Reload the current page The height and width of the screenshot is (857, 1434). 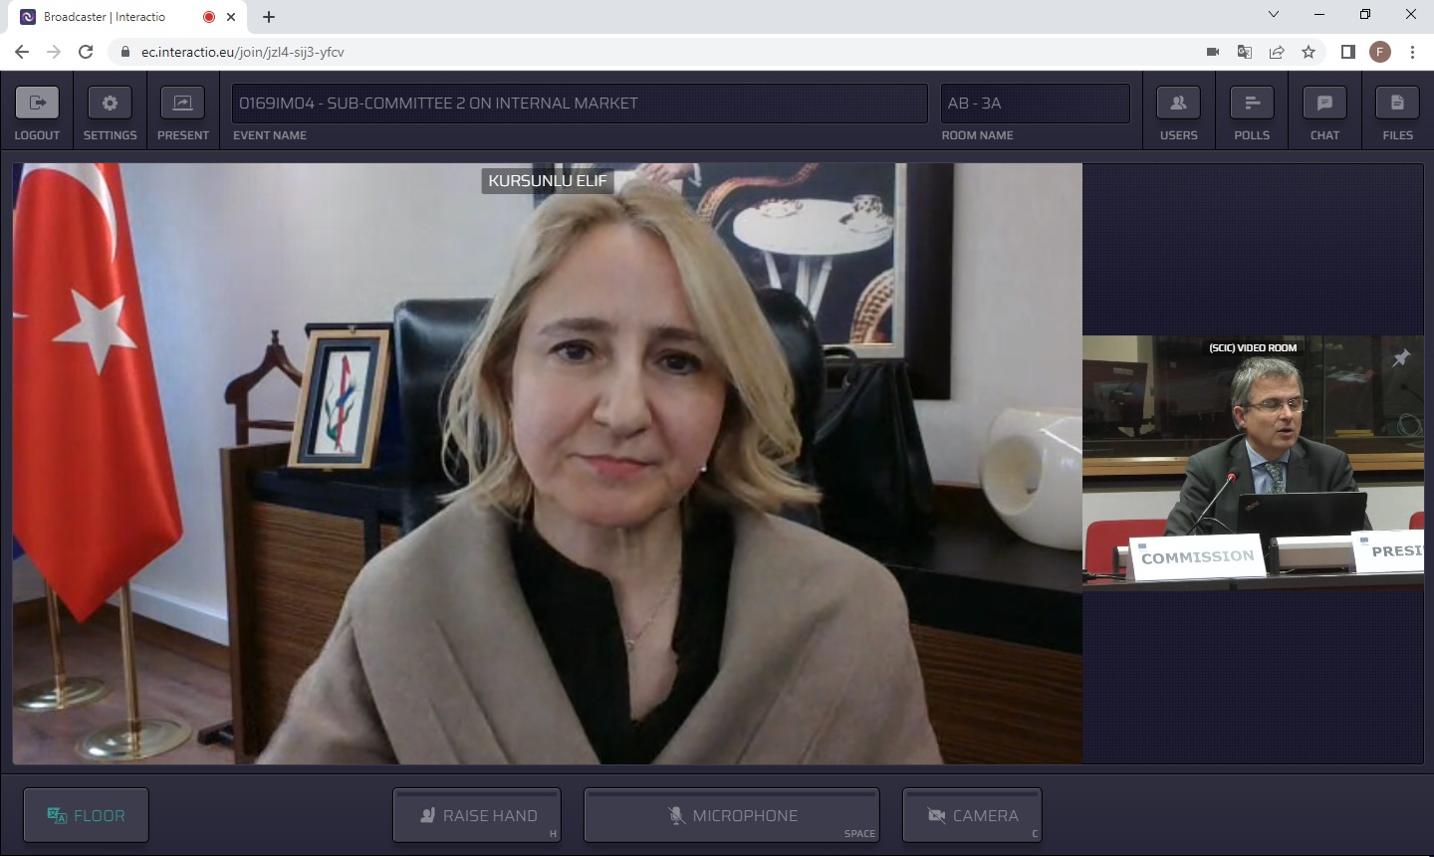pos(86,52)
